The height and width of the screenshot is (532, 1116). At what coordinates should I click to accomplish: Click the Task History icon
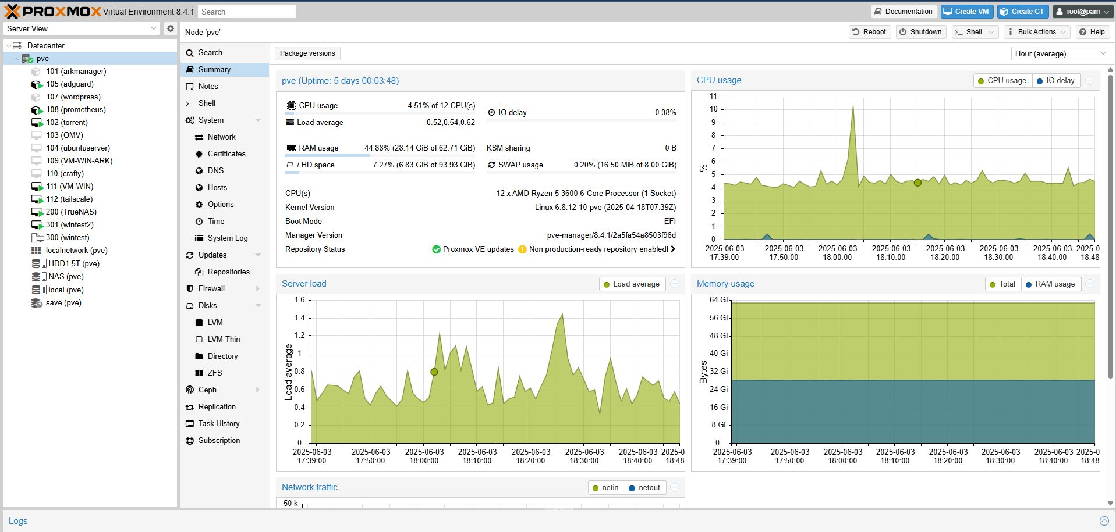coord(190,424)
